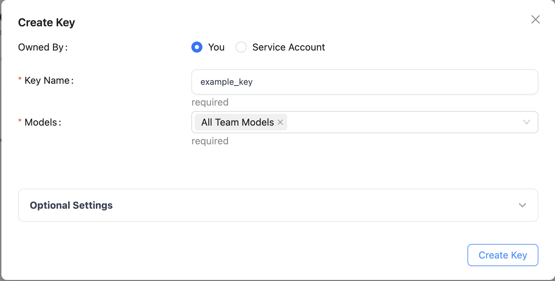Open the Models selection combo box

point(365,122)
